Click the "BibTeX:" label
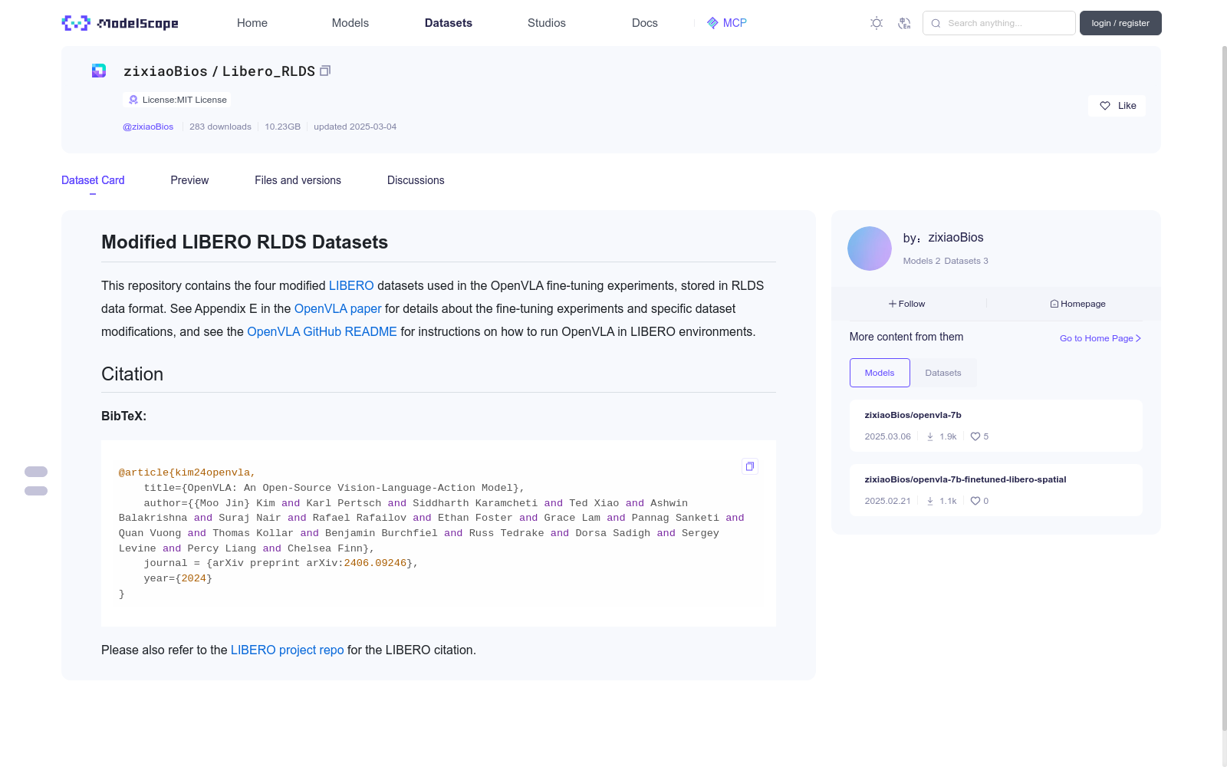 click(x=123, y=416)
